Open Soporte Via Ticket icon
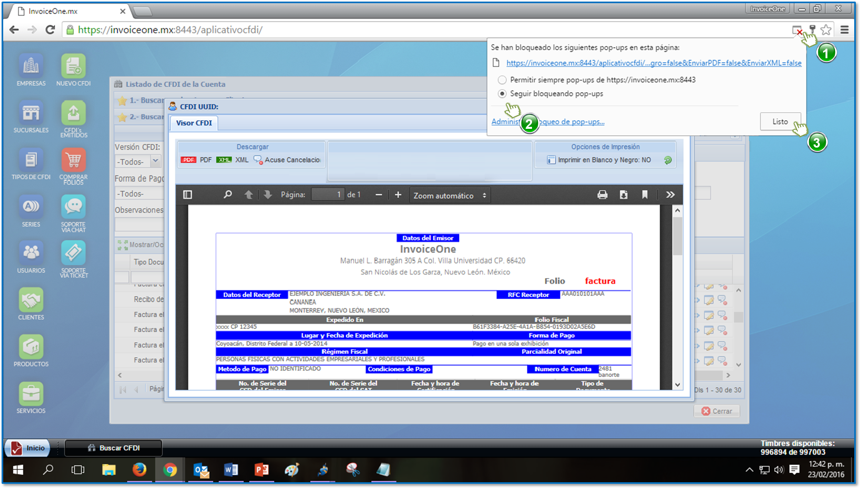This screenshot has height=489, width=861. click(x=73, y=259)
